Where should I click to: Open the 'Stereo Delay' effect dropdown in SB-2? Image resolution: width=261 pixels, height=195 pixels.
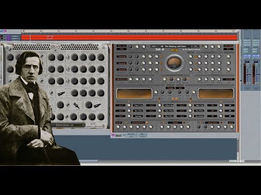(x=212, y=122)
